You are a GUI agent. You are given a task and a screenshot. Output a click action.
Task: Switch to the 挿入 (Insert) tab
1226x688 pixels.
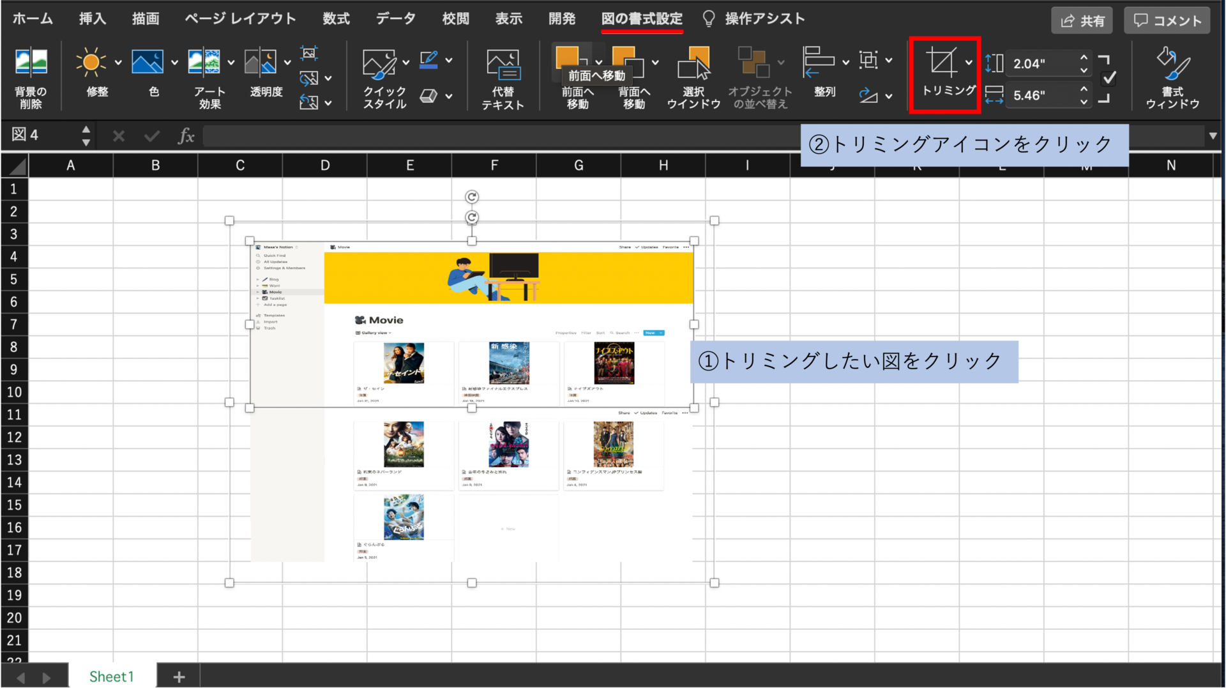pyautogui.click(x=93, y=19)
